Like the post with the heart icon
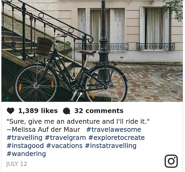Viewport: 185px width, 172px height. pos(11,111)
